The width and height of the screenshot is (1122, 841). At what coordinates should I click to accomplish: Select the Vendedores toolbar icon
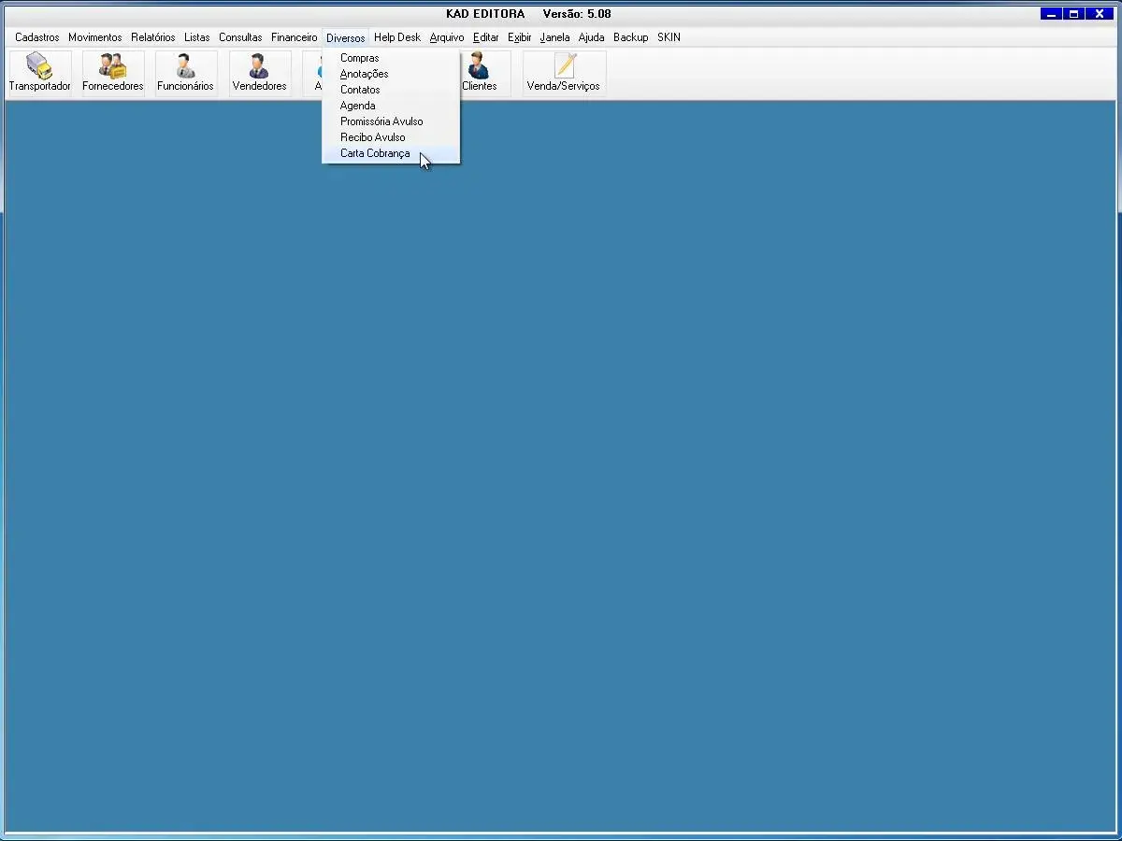259,73
